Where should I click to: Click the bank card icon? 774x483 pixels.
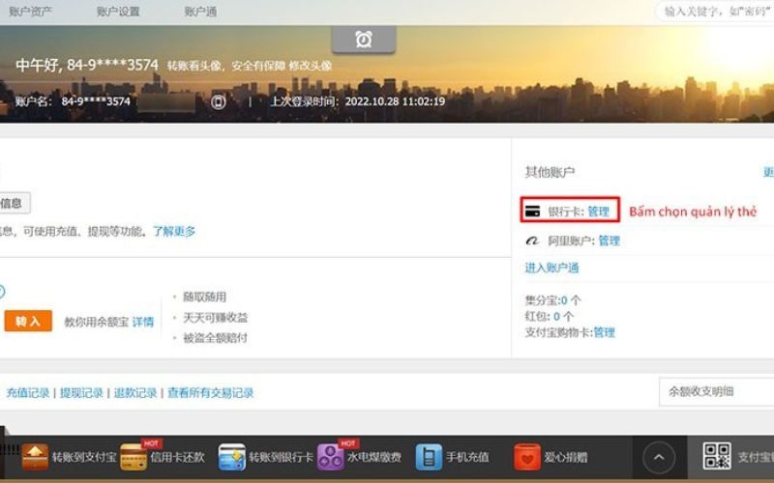click(x=533, y=211)
